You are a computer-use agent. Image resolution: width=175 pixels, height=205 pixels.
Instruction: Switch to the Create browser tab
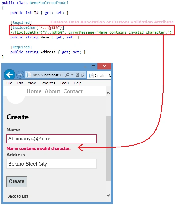pos(99,76)
